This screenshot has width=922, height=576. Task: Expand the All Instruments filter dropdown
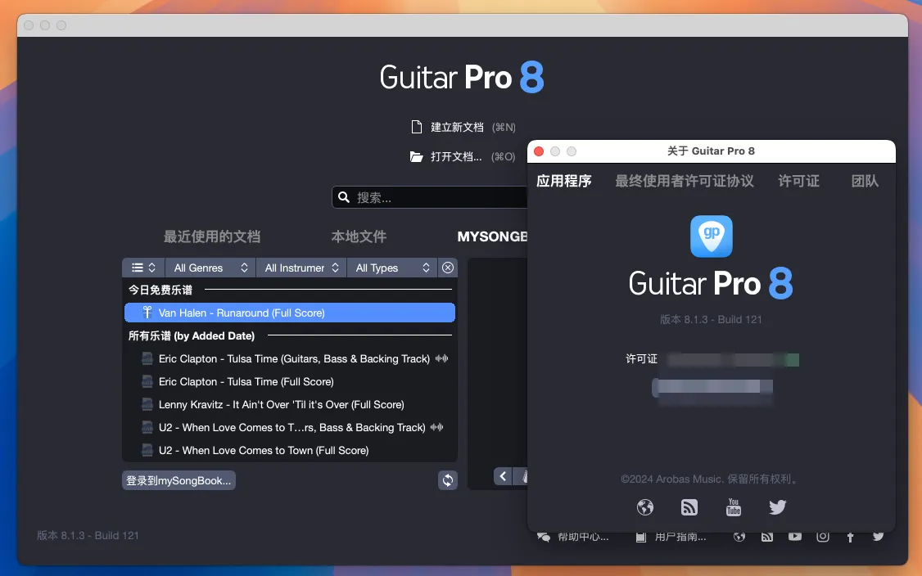click(x=301, y=268)
